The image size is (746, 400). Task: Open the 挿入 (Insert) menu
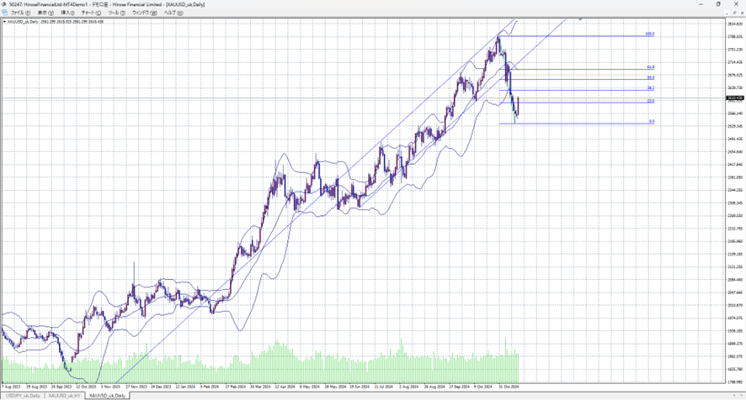click(68, 13)
